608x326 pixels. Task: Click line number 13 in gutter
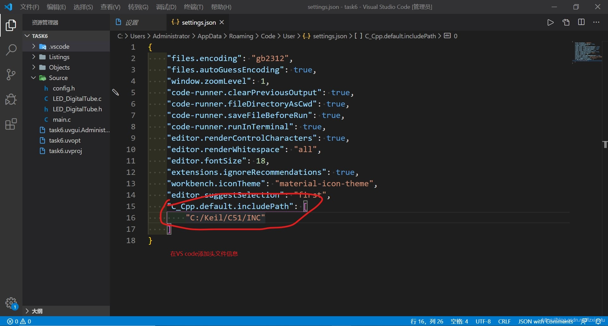click(x=131, y=183)
